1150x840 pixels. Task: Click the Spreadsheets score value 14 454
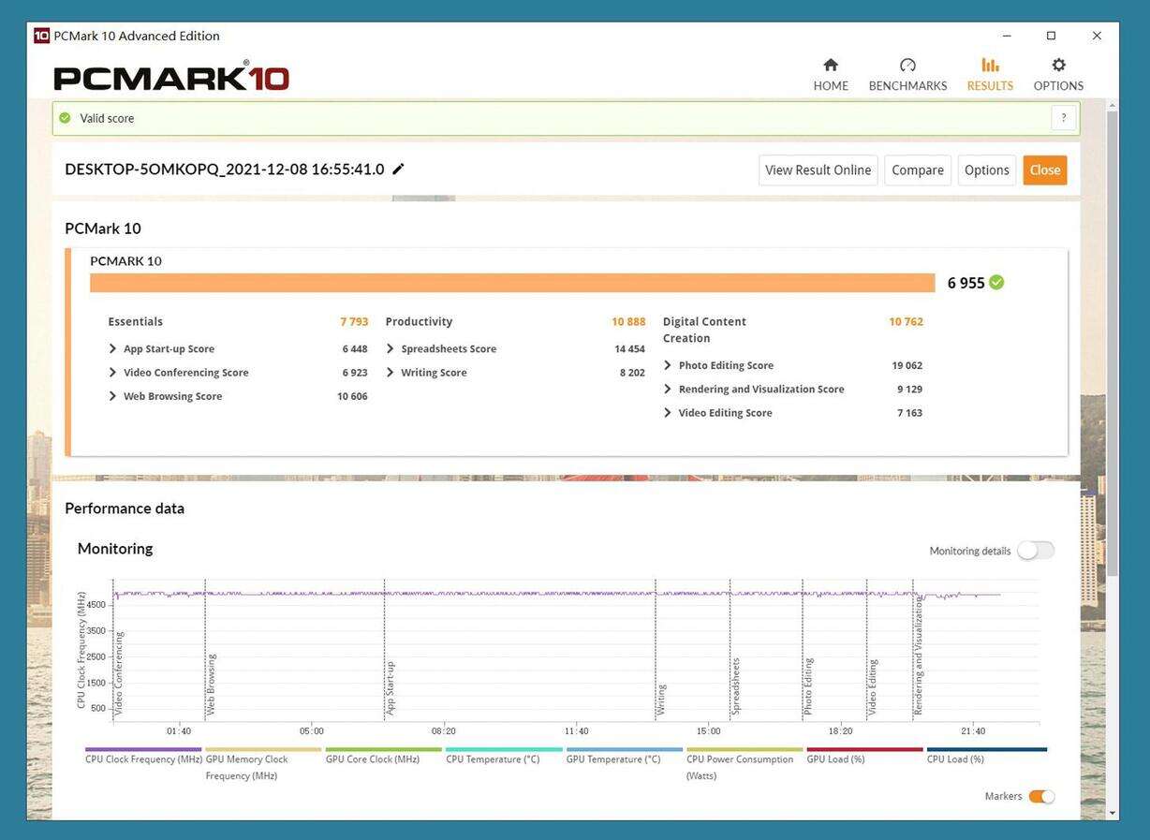(629, 348)
